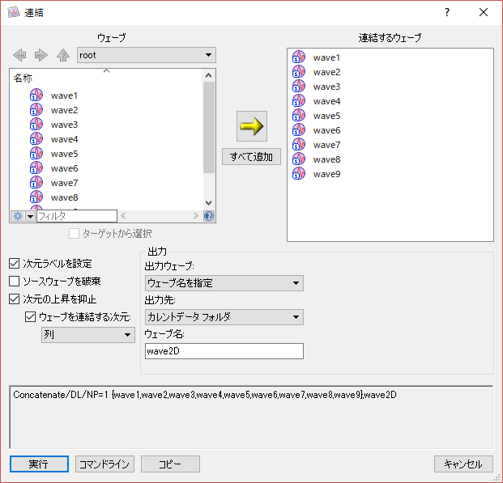Viewport: 503px width, 483px height.
Task: Click the wave2 icon in the concatenate list
Action: point(299,72)
